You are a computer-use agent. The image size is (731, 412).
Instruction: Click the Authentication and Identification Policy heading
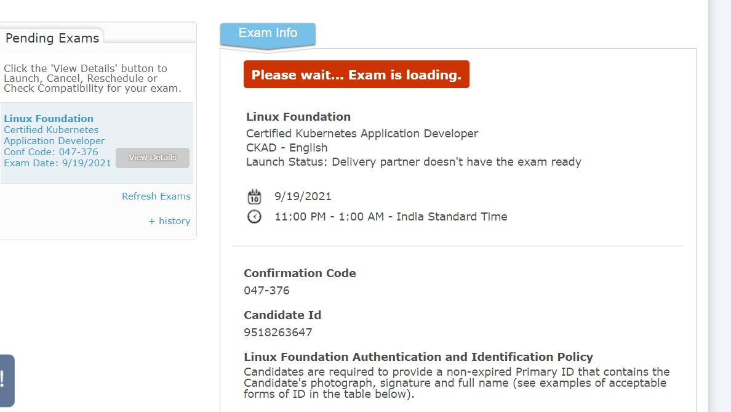point(418,357)
